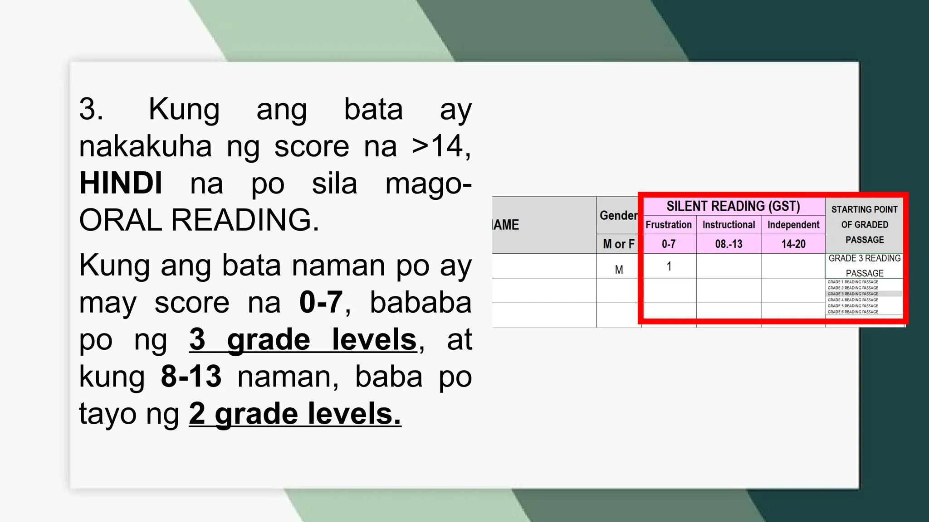Click the words ORAL READING. on the slide
929x522 pixels.
coord(199,220)
